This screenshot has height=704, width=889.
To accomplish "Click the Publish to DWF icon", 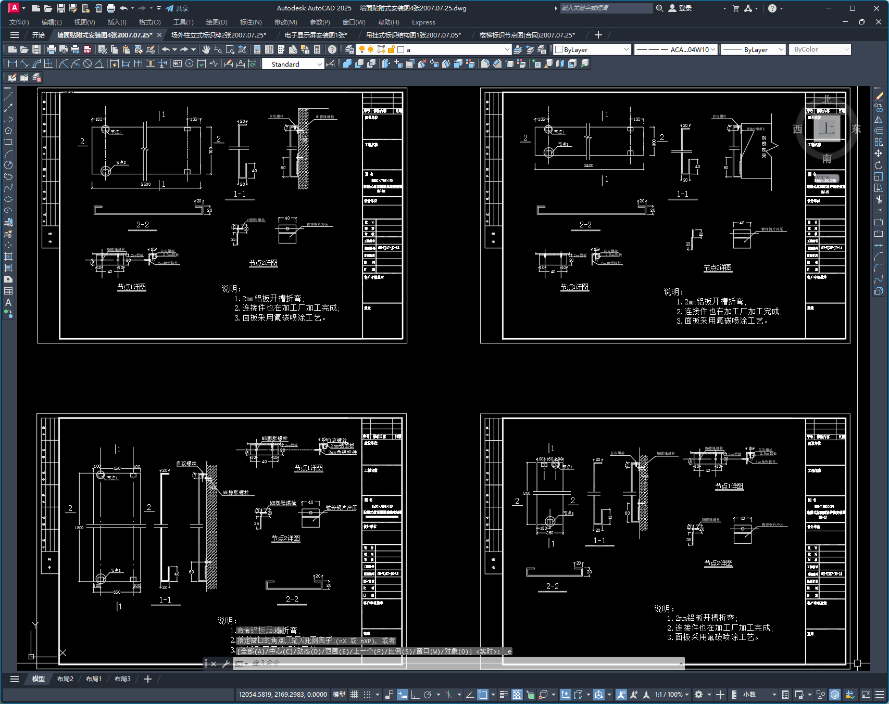I will (x=87, y=49).
